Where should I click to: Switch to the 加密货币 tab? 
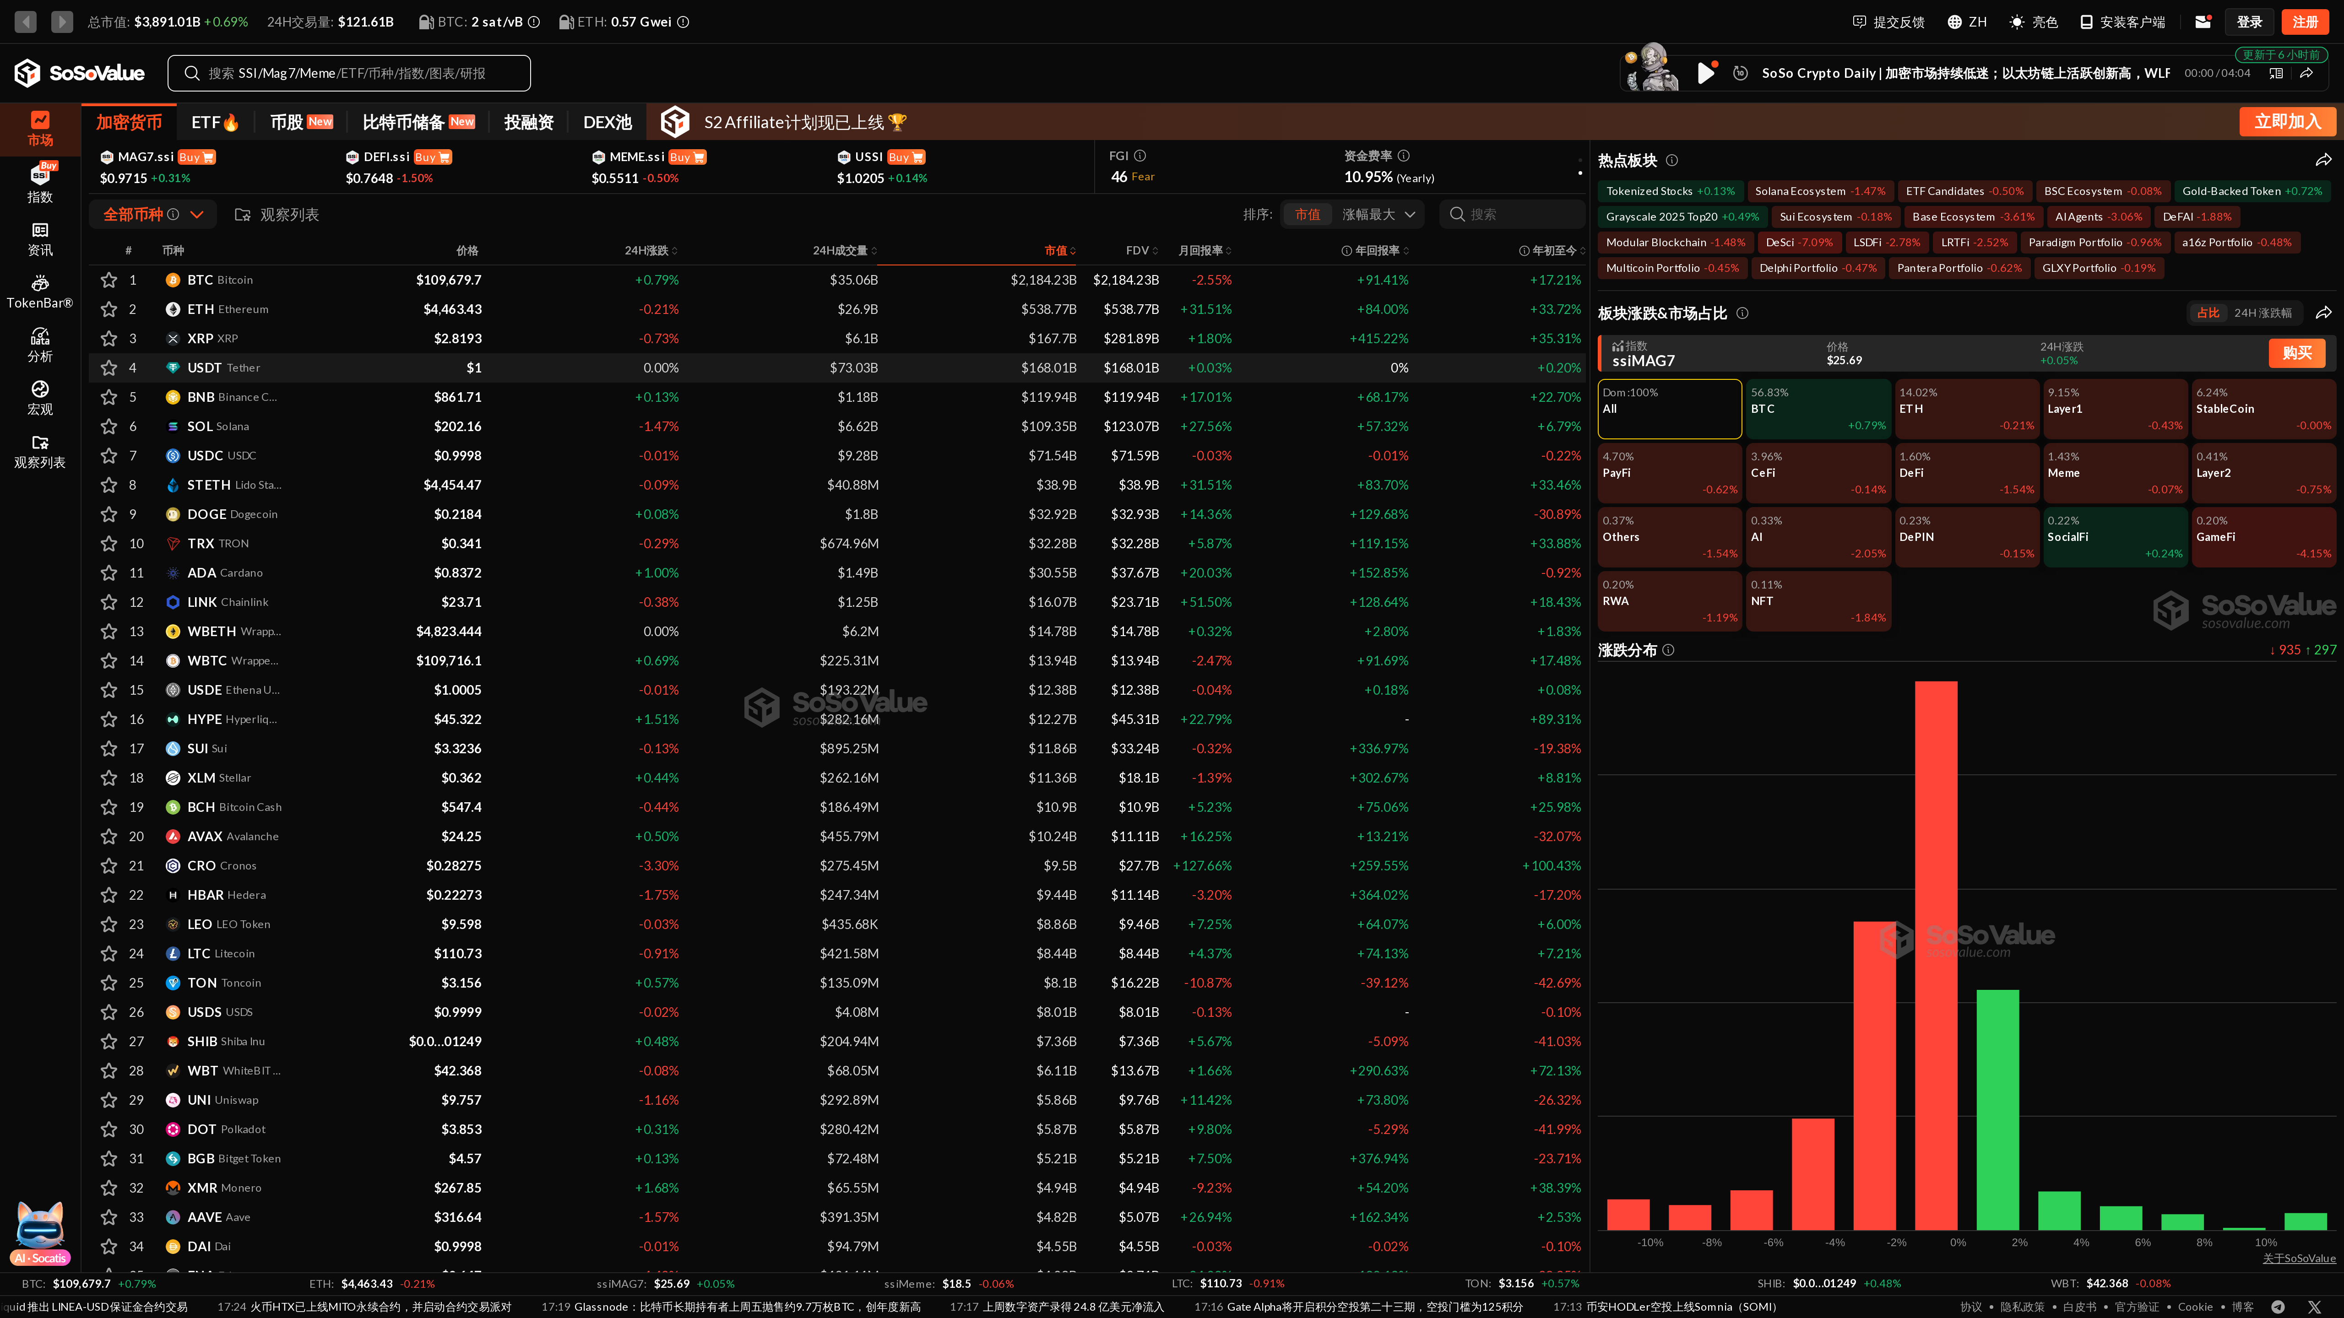point(129,122)
